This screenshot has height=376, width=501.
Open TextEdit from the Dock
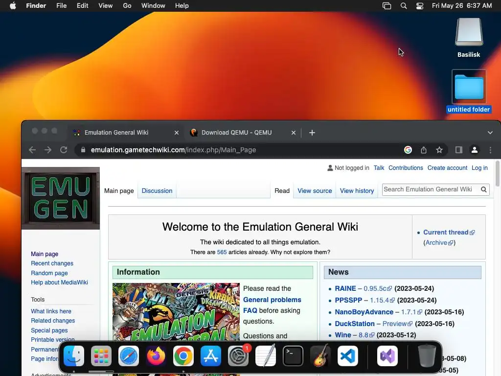tap(266, 356)
